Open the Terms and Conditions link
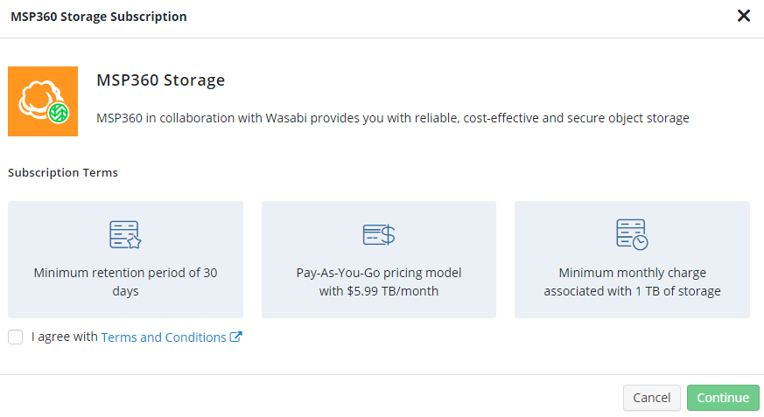 point(164,337)
